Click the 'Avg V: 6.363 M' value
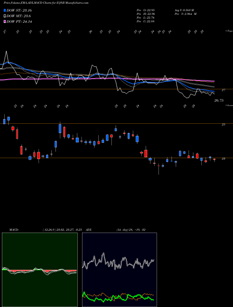This screenshot has height=307, width=233. (x=184, y=10)
